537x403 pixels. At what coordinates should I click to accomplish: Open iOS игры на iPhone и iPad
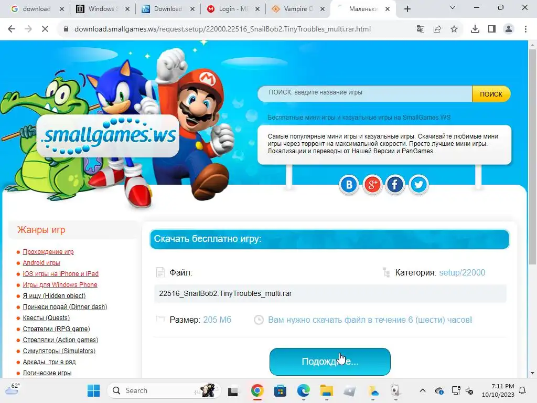point(60,273)
